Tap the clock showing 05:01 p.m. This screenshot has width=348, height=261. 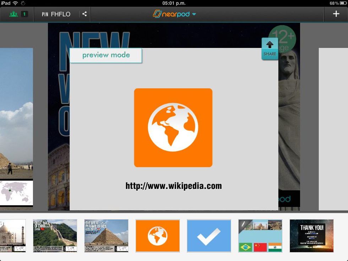coord(174,3)
